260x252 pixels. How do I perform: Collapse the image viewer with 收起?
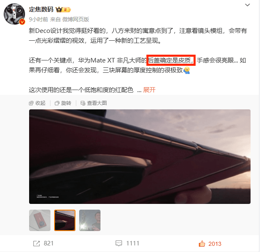pos(37,103)
